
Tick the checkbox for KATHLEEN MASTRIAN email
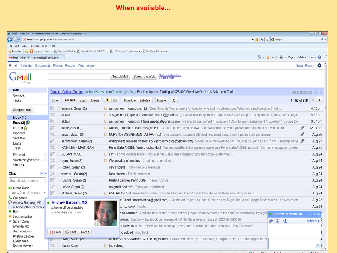tap(54, 147)
